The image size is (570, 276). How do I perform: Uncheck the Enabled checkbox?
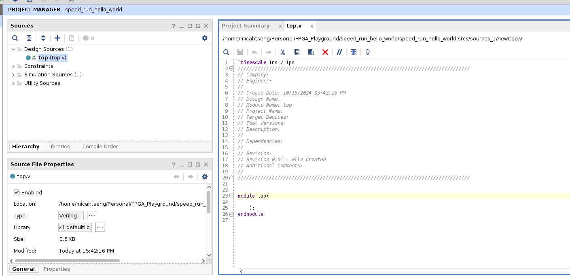click(17, 193)
